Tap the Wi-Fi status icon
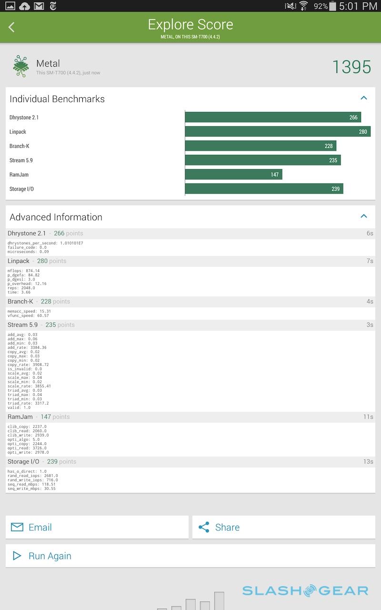 [303, 6]
